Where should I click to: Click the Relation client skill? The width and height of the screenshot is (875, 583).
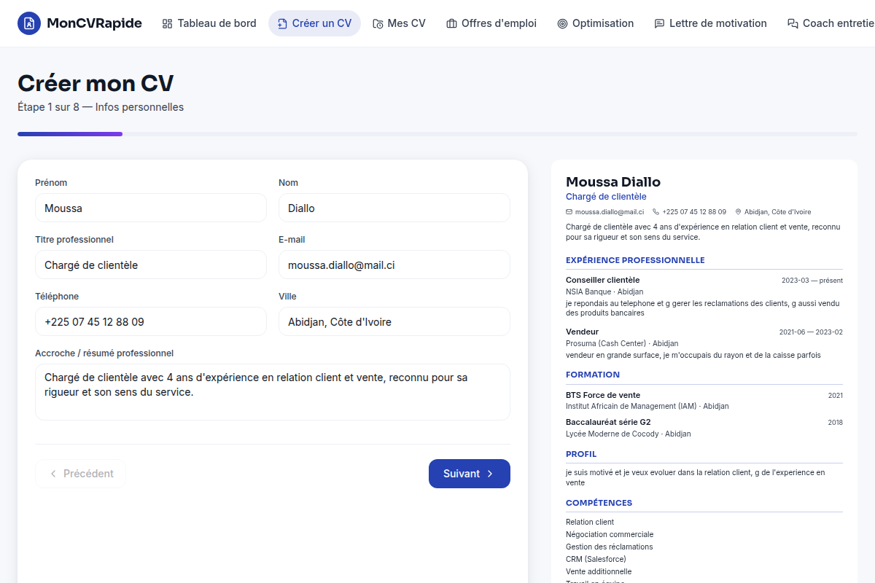click(590, 522)
